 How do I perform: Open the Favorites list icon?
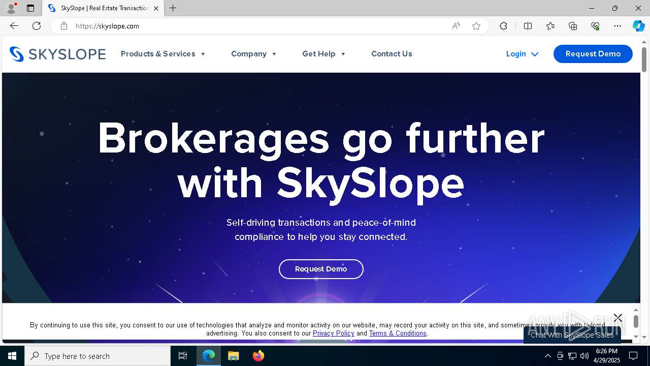[550, 26]
